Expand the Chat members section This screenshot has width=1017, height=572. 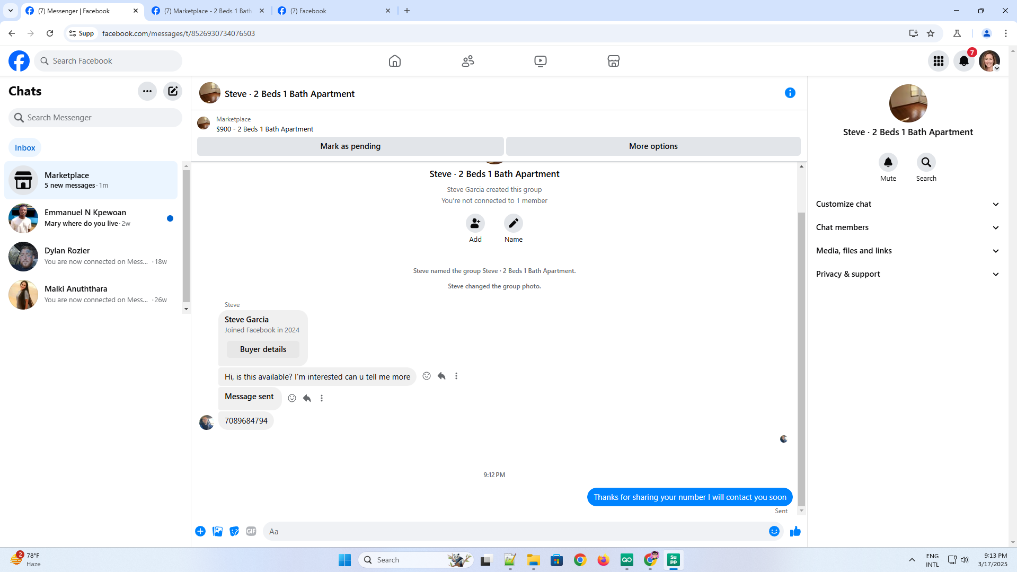[908, 227]
